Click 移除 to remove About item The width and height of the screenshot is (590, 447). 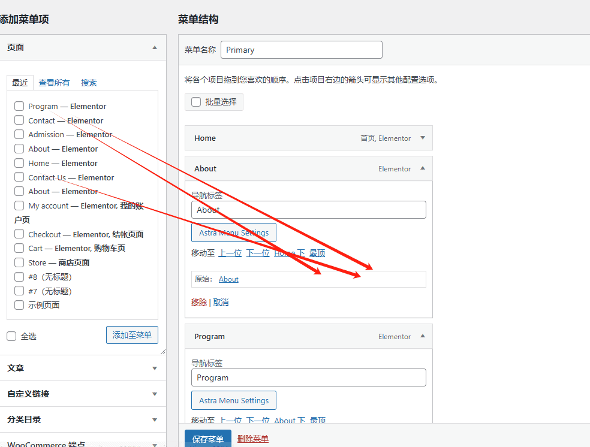199,302
